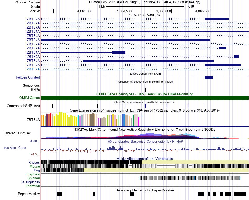Click the hg19 label beside the scale bar

(x=190, y=7)
